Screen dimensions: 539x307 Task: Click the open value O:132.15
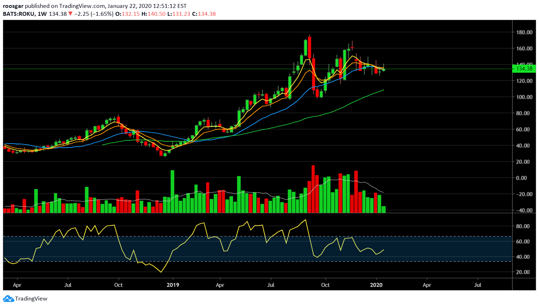point(127,14)
